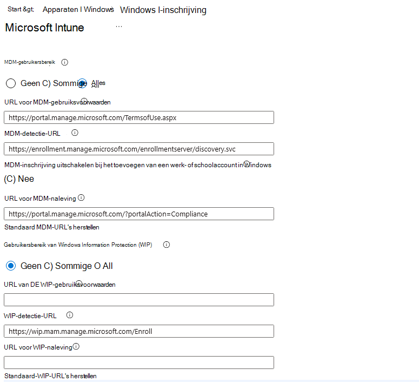
Task: Focus the empty URL voor WIP-naleving field
Action: pyautogui.click(x=139, y=363)
